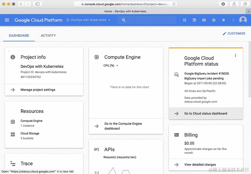251x174 pixels.
Task: Click status.cloud.google.com text
Action: click(201, 102)
